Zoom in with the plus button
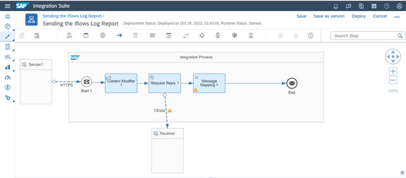 [x=393, y=71]
